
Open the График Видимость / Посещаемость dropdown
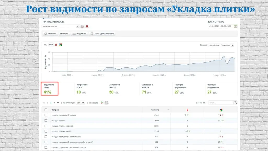tap(221, 45)
